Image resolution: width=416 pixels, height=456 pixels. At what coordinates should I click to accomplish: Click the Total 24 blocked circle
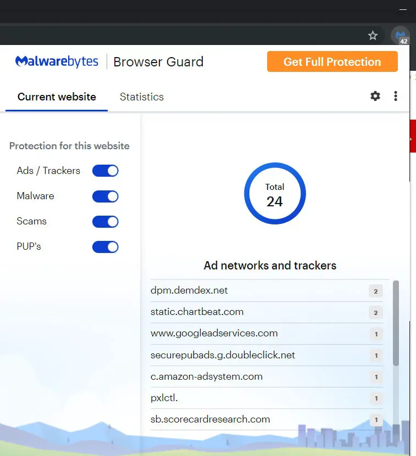point(275,193)
